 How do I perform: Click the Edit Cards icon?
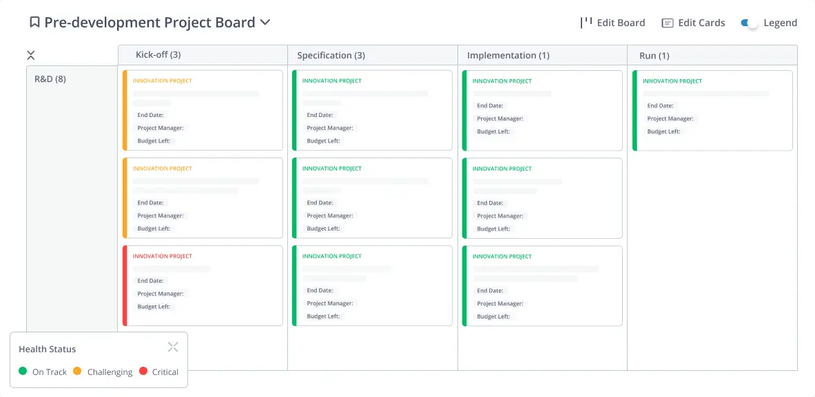(x=667, y=23)
